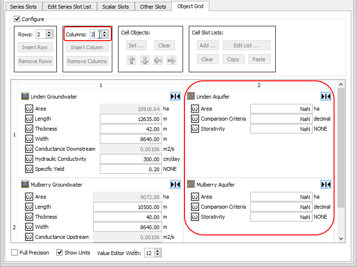Click the move cell up arrow
This screenshot has height=267, width=357.
[131, 60]
